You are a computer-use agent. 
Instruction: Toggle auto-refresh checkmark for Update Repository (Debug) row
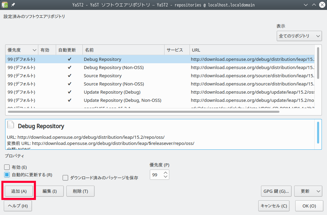pyautogui.click(x=69, y=92)
